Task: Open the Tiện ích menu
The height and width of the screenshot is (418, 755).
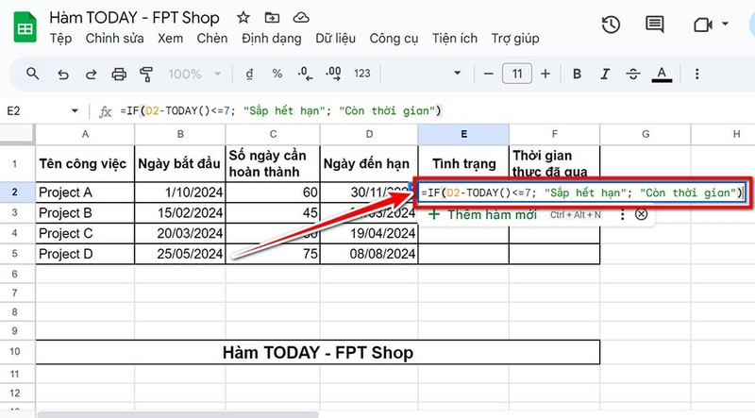Action: coord(455,39)
